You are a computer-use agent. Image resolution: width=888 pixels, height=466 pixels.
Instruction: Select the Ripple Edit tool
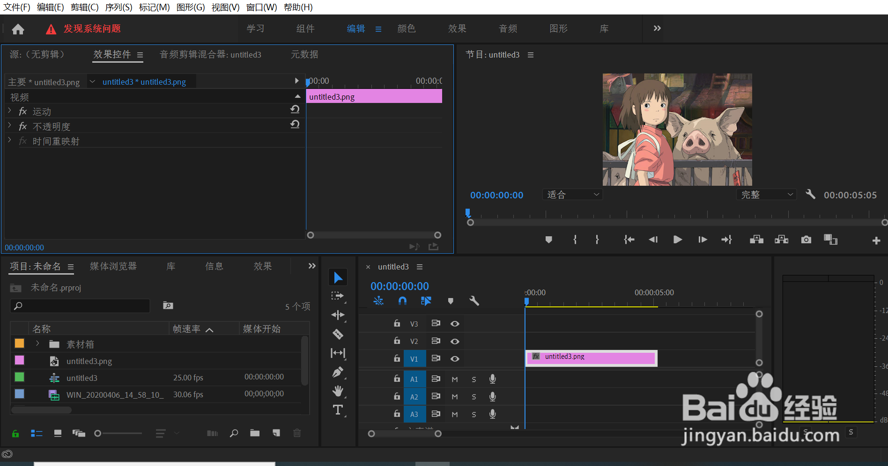338,315
